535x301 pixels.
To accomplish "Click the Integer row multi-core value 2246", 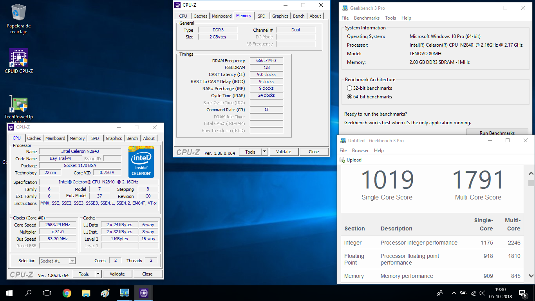I will (514, 243).
